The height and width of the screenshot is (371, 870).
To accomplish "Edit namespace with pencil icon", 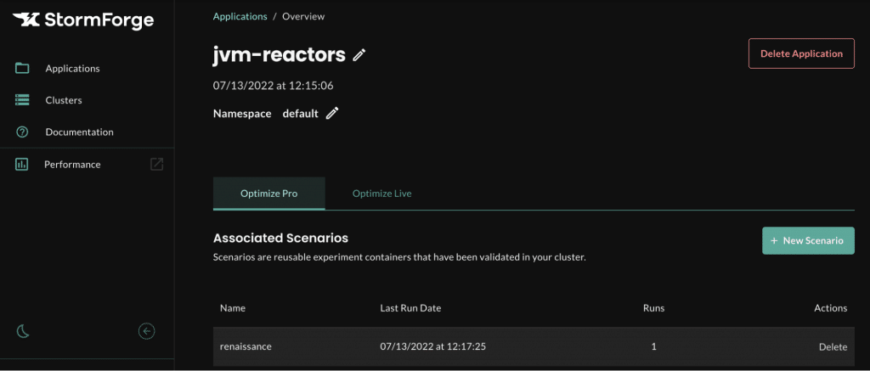I will pyautogui.click(x=332, y=113).
